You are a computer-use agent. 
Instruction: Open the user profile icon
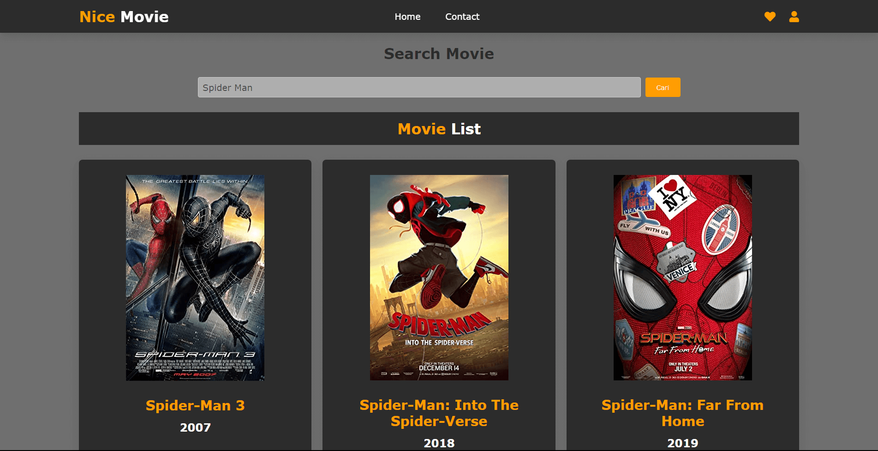coord(794,17)
